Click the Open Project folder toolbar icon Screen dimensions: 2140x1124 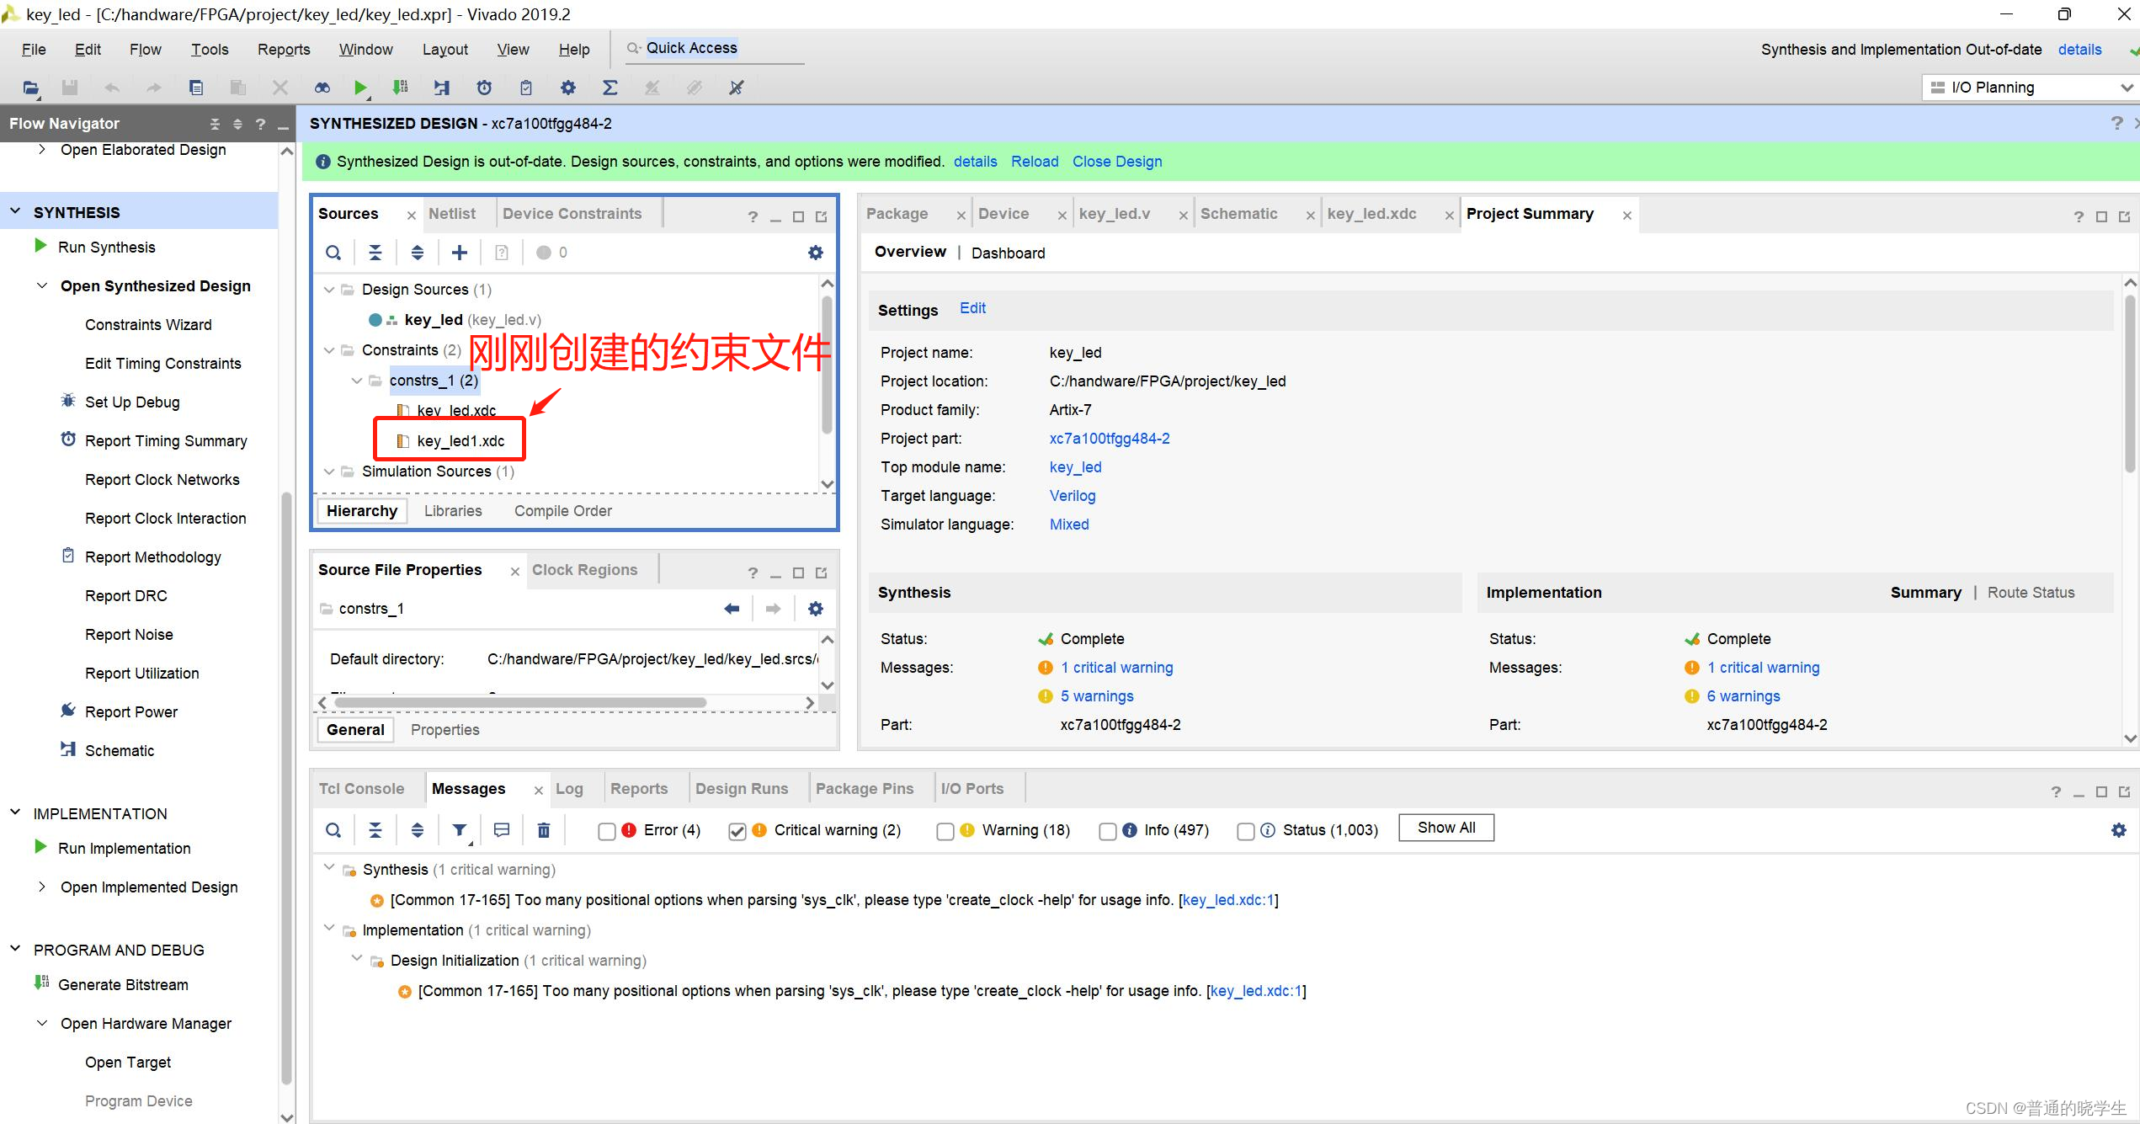pyautogui.click(x=30, y=88)
